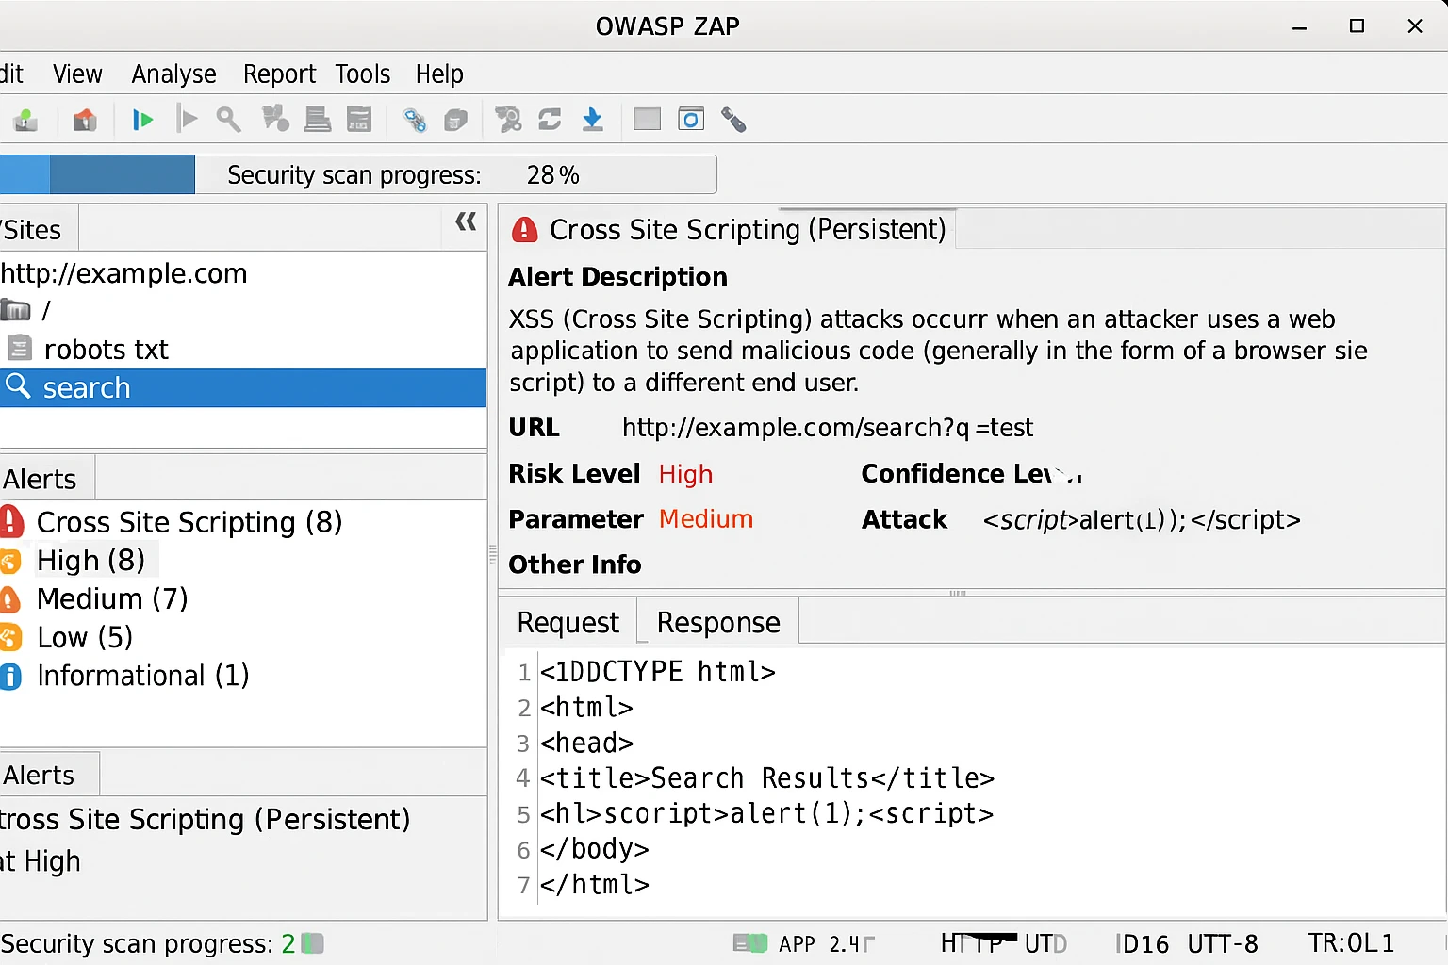Click the UTT-8 status bar entry
1448x965 pixels.
coord(1223,943)
